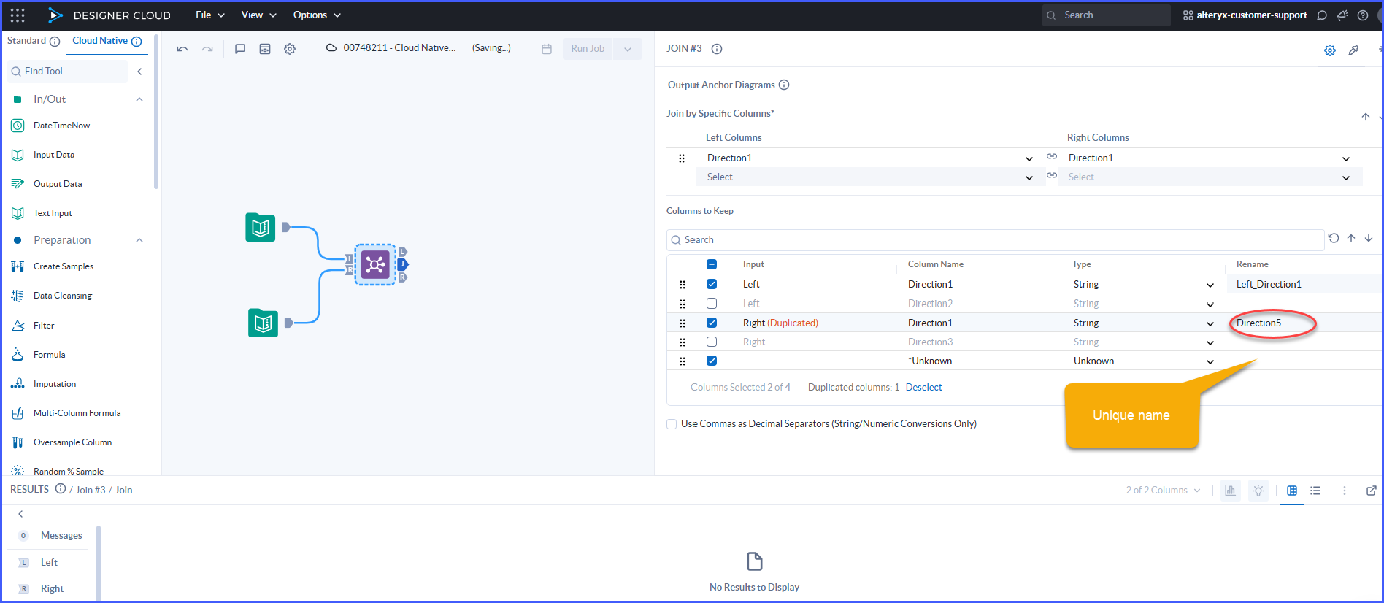Image resolution: width=1384 pixels, height=603 pixels.
Task: Open the alteryx-customer-support workspace switcher
Action: (x=1245, y=15)
